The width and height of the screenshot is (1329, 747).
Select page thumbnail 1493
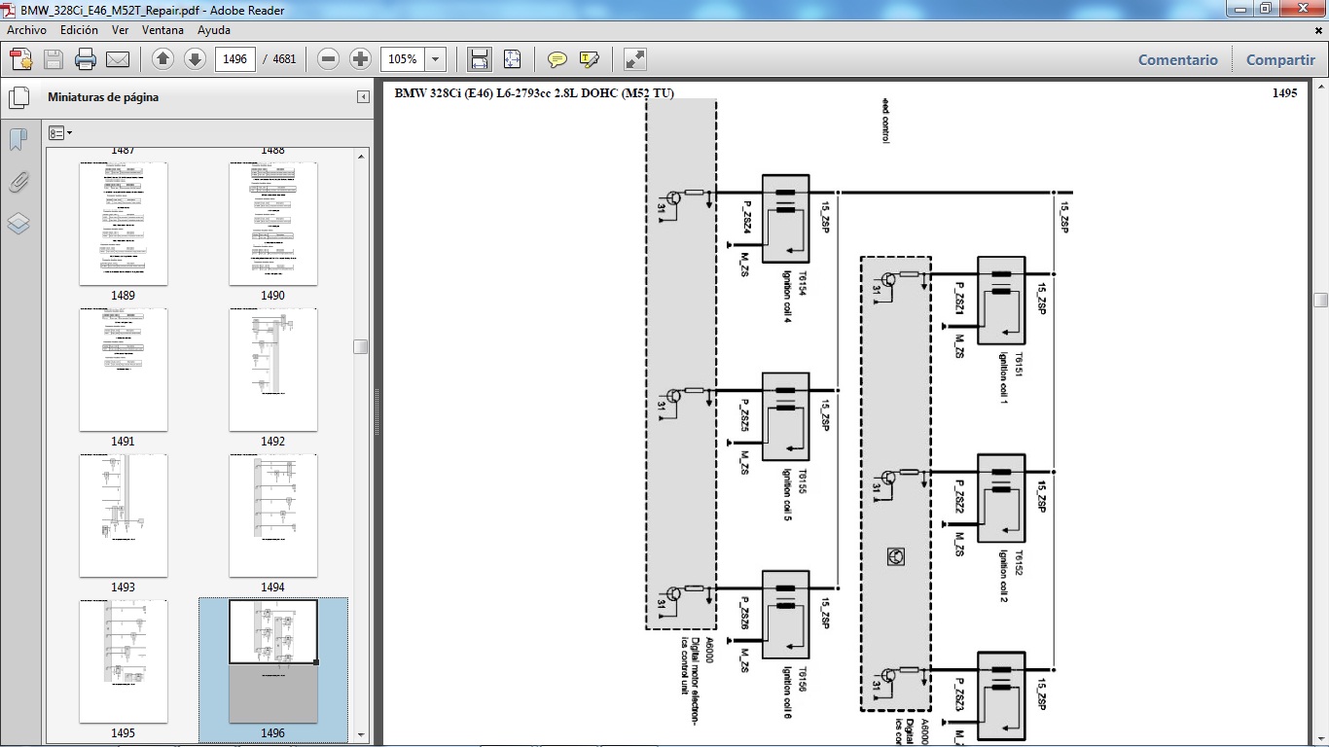(124, 516)
